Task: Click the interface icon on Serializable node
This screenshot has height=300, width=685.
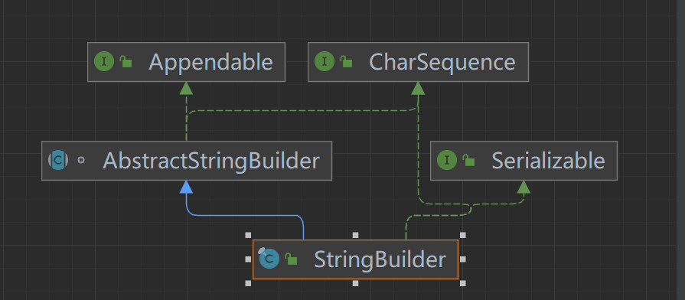Action: (x=447, y=160)
